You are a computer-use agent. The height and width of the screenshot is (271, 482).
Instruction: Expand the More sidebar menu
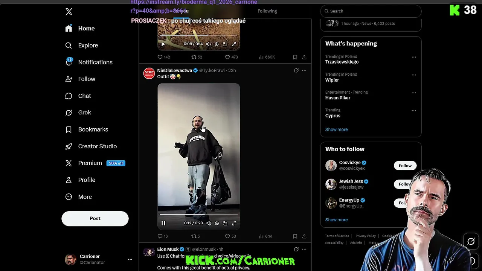78,197
